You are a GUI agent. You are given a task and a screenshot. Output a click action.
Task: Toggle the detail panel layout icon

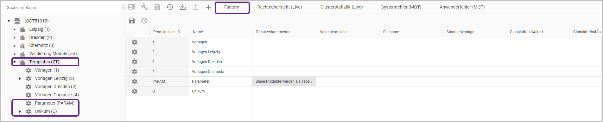(x=132, y=7)
